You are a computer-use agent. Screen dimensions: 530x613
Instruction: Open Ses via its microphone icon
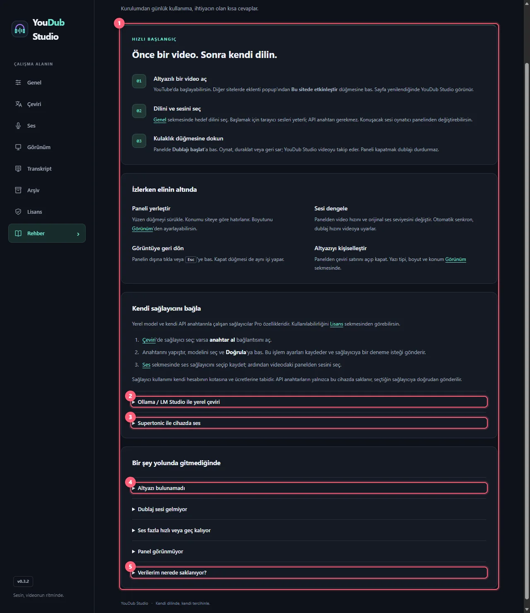(x=18, y=125)
